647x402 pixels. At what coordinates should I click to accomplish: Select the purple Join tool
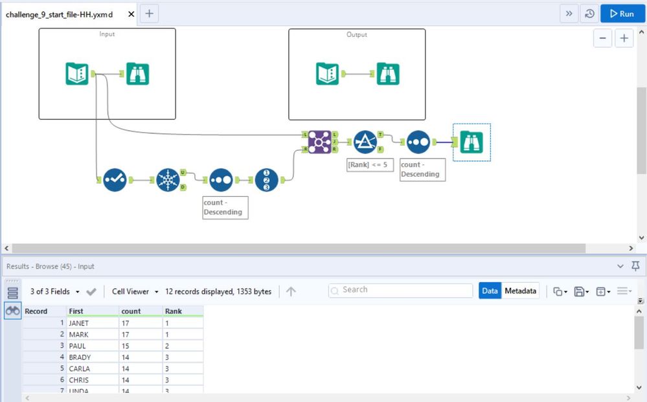point(319,142)
